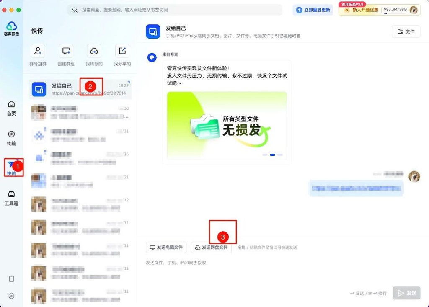
Task: Click the phone icon at sidebar bottom
Action: (x=11, y=279)
